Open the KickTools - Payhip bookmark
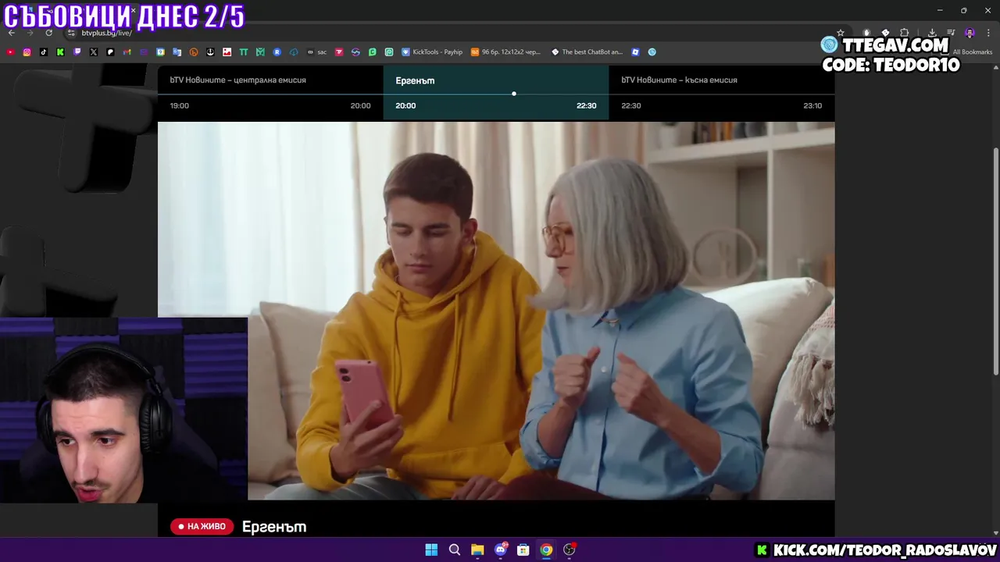This screenshot has height=562, width=1000. click(x=432, y=52)
